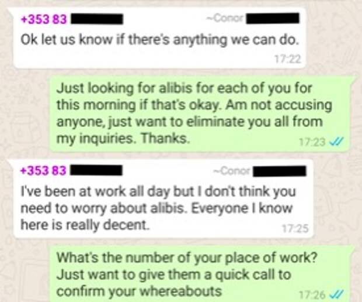
Task: Click the blacked-out phone digits in third message
Action: tap(96, 170)
